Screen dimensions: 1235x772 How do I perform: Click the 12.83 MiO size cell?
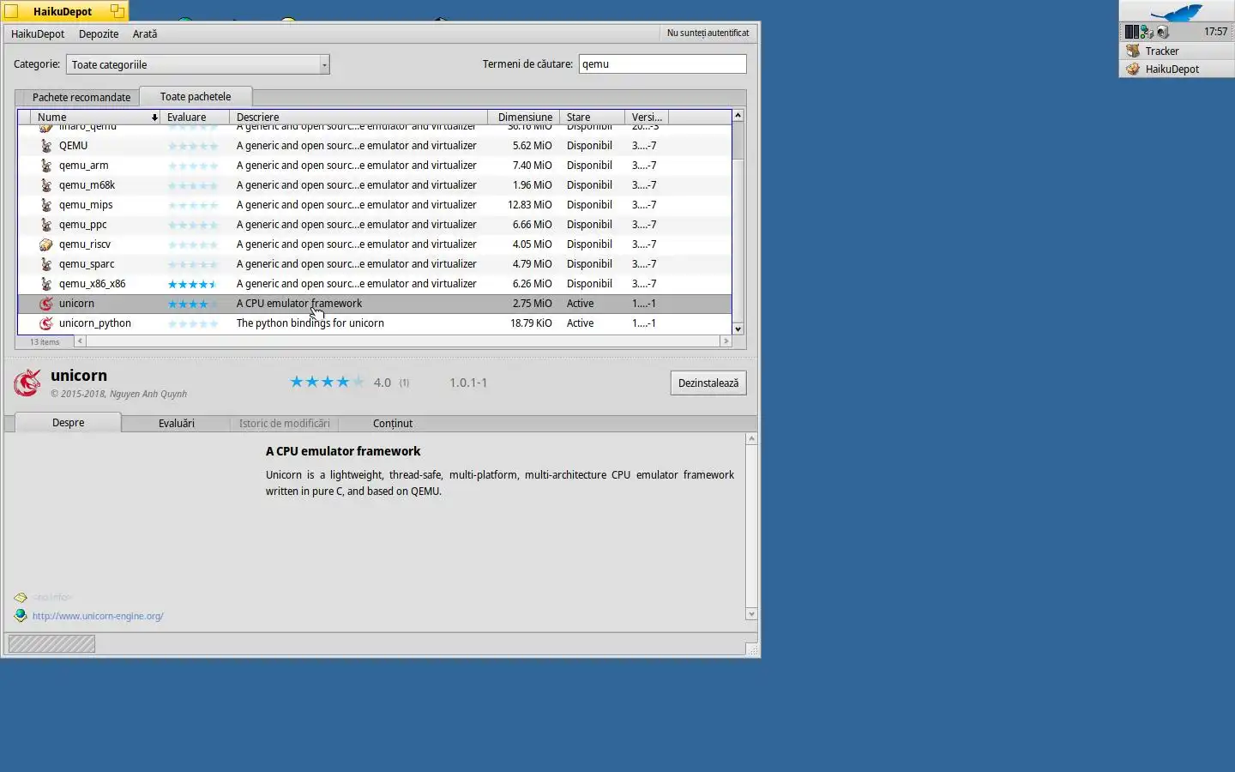529,205
